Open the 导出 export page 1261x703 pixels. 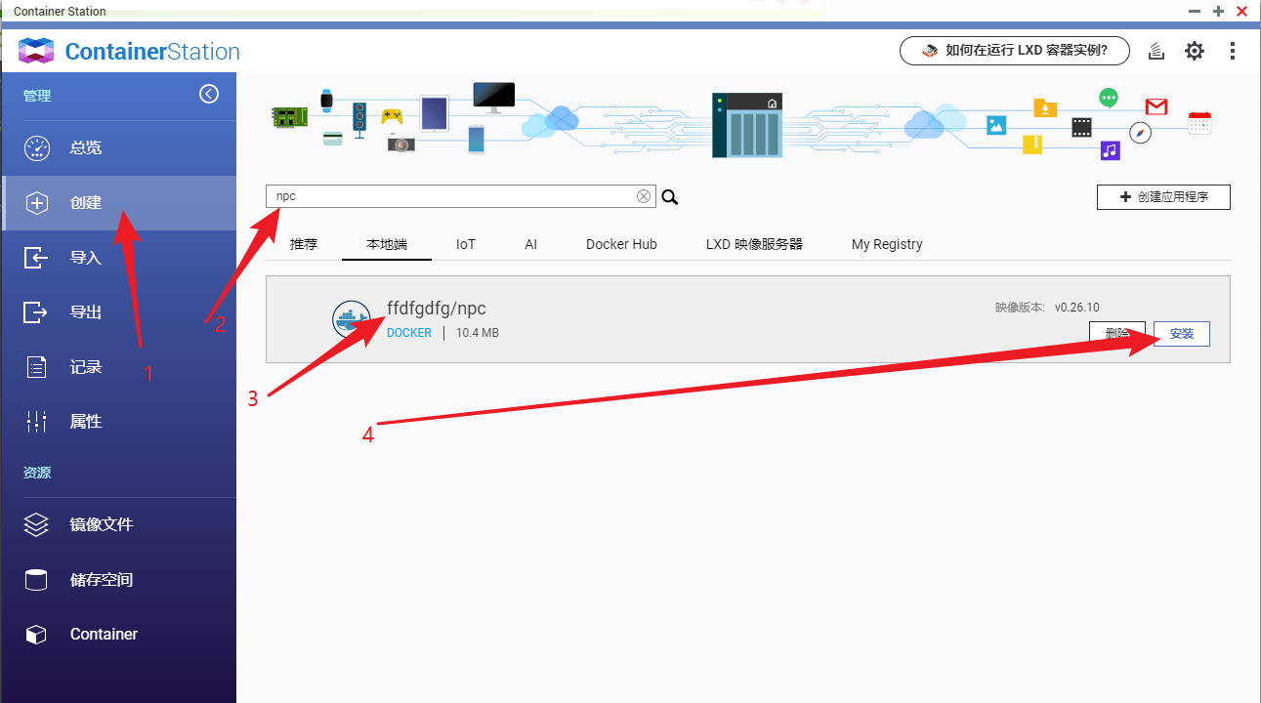pos(118,312)
